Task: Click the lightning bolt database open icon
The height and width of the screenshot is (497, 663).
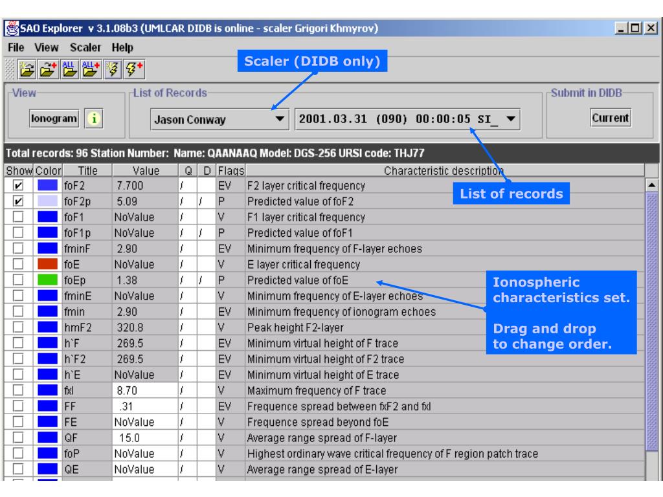Action: click(113, 69)
